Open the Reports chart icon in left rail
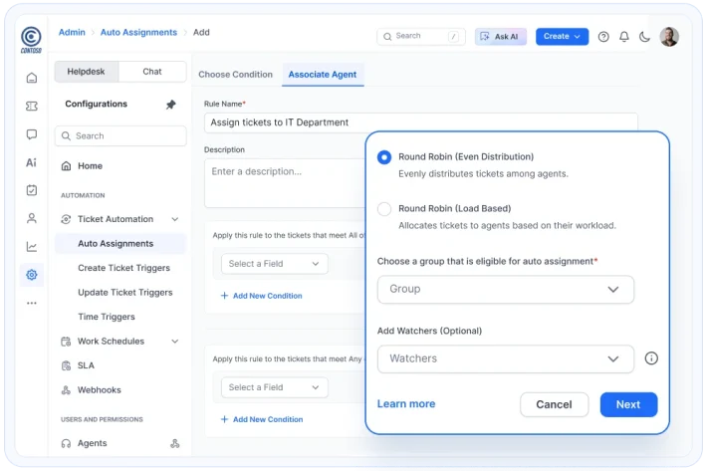Screen dimensions: 707x471 click(32, 247)
